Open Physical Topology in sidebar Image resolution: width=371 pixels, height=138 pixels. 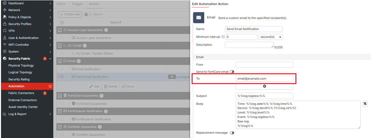click(x=21, y=66)
